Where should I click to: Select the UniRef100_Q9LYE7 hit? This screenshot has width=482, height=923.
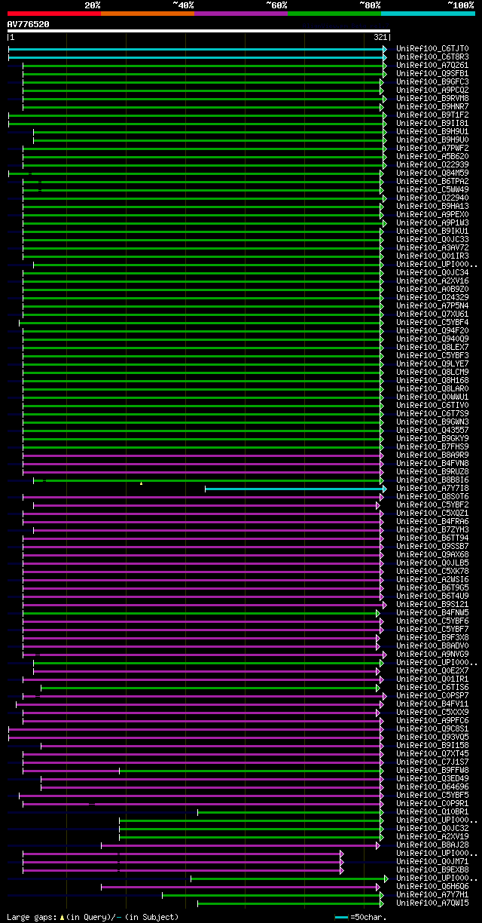click(432, 364)
